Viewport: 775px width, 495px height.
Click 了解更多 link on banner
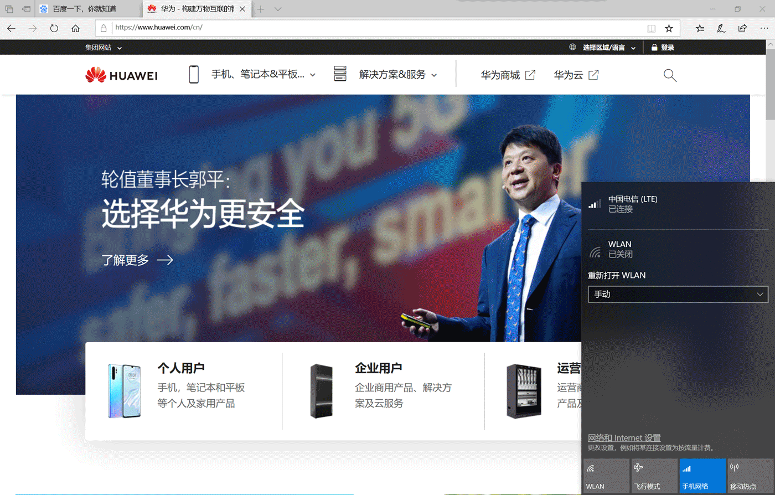(137, 260)
